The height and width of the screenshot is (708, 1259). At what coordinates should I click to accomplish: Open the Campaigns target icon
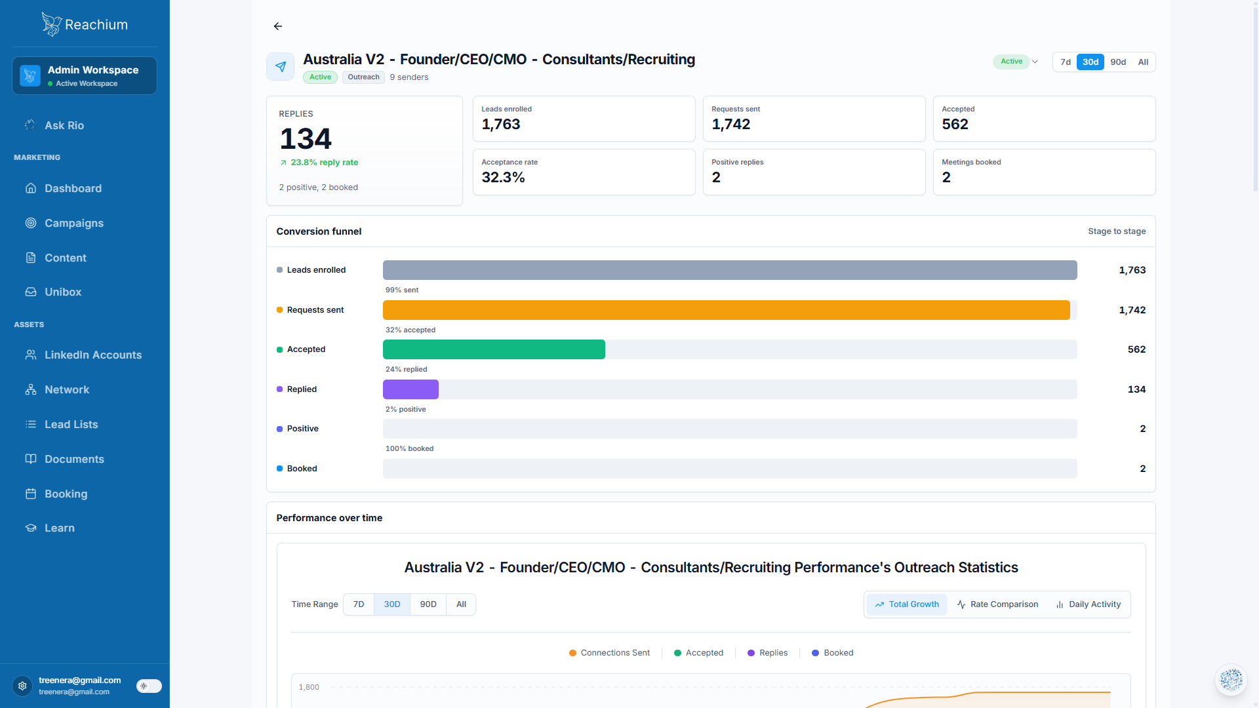[x=31, y=223]
